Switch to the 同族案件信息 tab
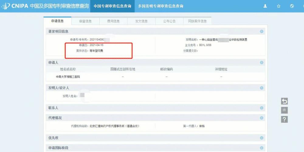The image size is (304, 152). [x=197, y=21]
